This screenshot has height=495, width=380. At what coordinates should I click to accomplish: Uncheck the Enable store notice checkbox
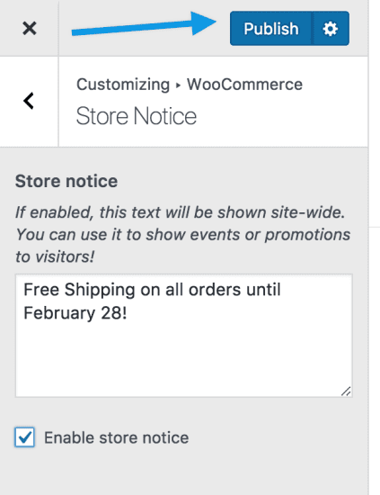(x=24, y=437)
